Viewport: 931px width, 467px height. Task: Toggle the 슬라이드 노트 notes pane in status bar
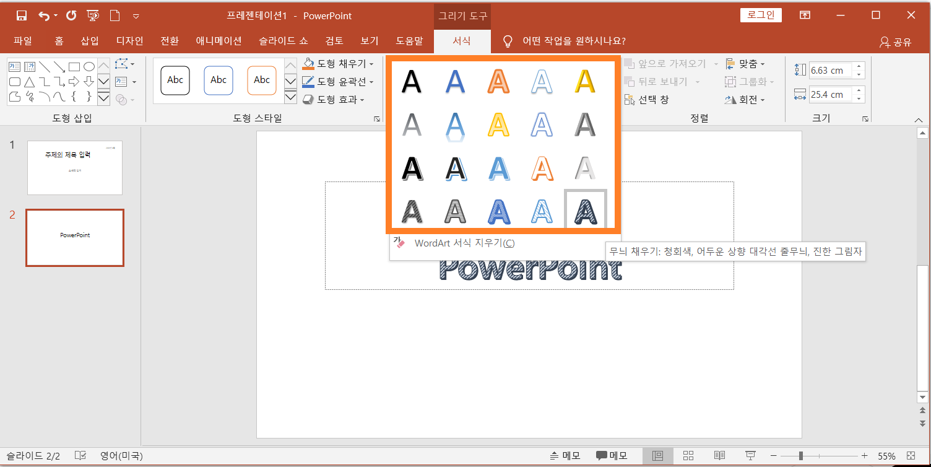click(x=565, y=456)
